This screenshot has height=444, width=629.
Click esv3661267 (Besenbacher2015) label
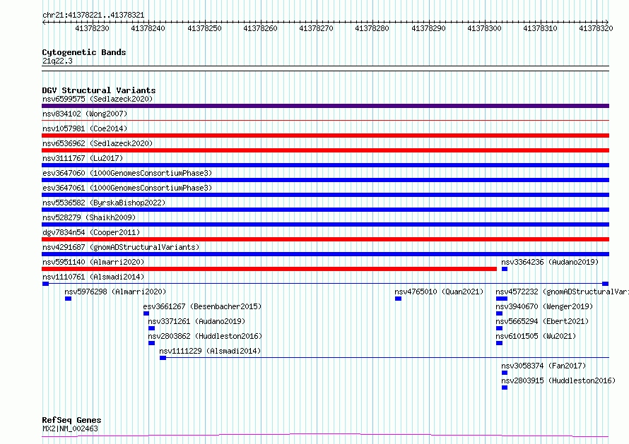(x=202, y=306)
